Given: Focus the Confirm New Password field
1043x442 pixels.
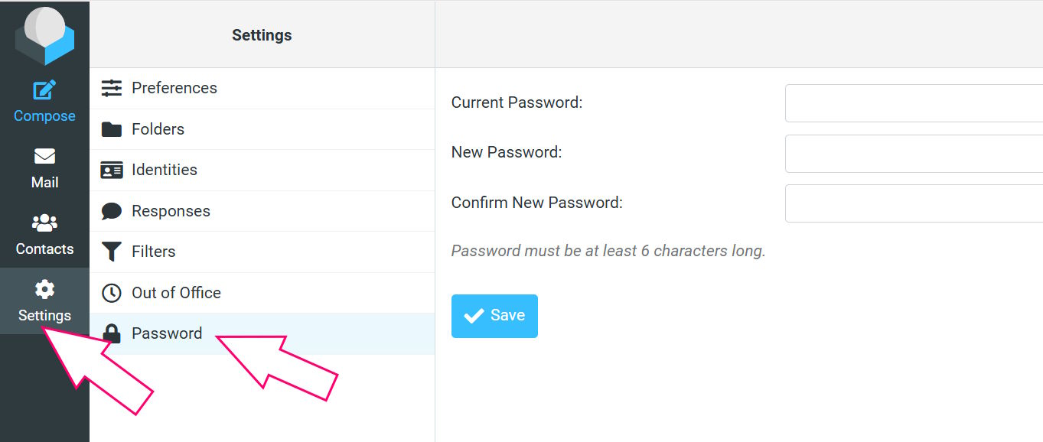Looking at the screenshot, I should tap(914, 203).
